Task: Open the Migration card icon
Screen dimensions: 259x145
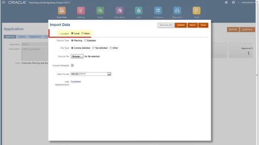Action: tap(177, 10)
